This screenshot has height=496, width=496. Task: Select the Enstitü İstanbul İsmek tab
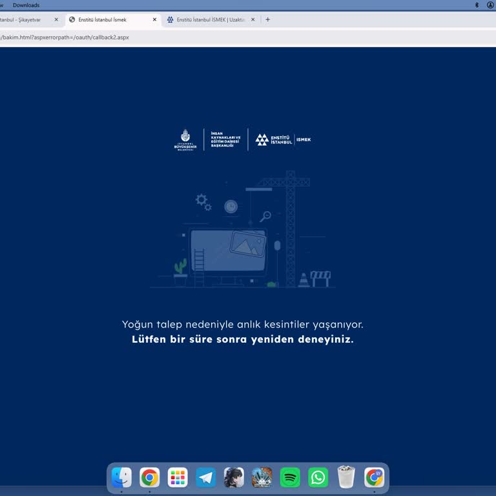point(113,19)
